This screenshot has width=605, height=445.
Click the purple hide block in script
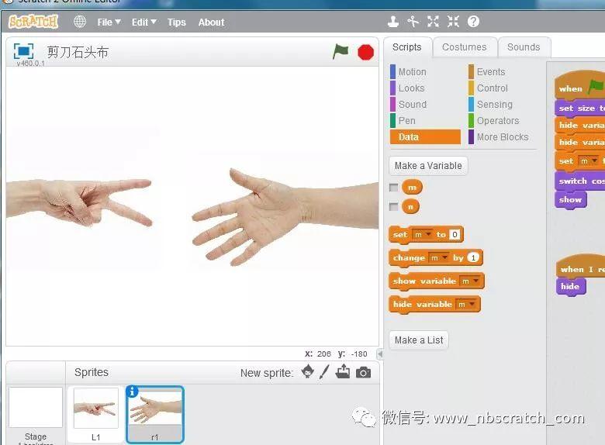coord(570,287)
